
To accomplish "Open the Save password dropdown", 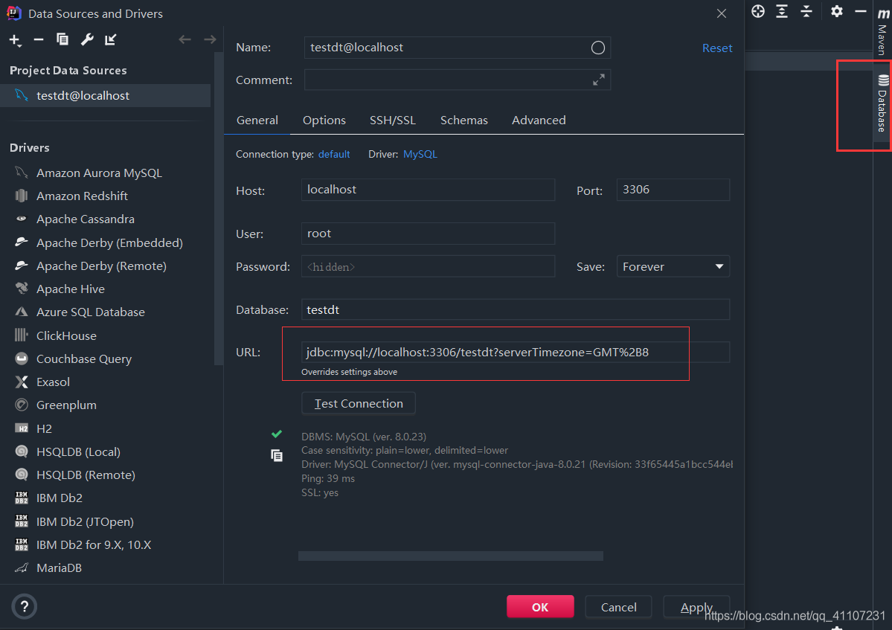I will (x=673, y=266).
